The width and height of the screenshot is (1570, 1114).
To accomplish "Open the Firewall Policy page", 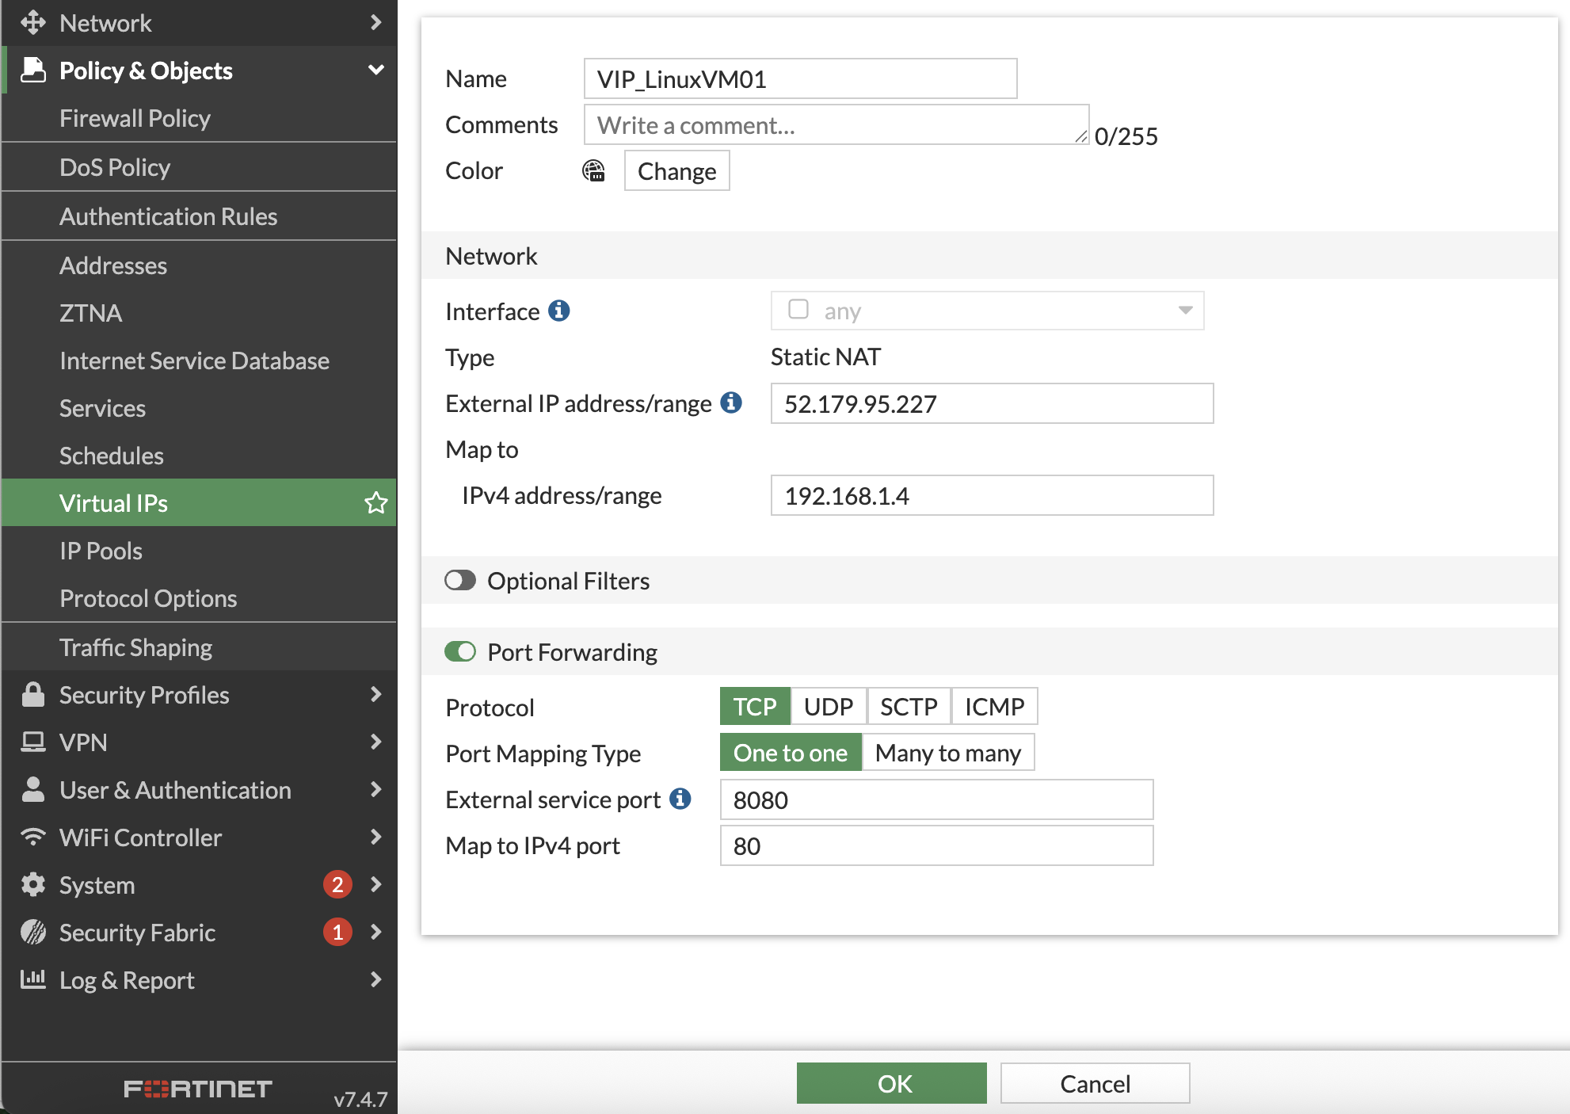I will 135,118.
